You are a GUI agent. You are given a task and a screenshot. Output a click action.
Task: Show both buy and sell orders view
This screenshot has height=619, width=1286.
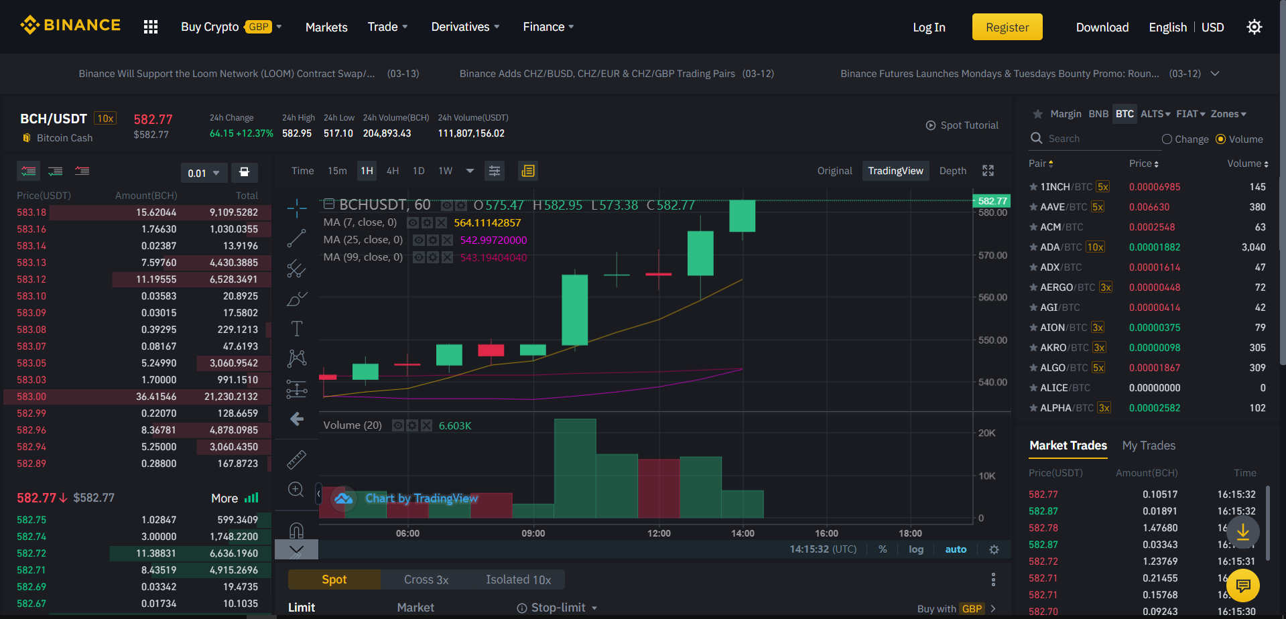29,171
